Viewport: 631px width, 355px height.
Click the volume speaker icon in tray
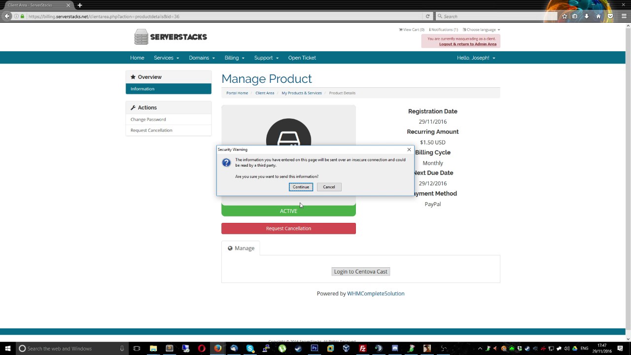567,349
